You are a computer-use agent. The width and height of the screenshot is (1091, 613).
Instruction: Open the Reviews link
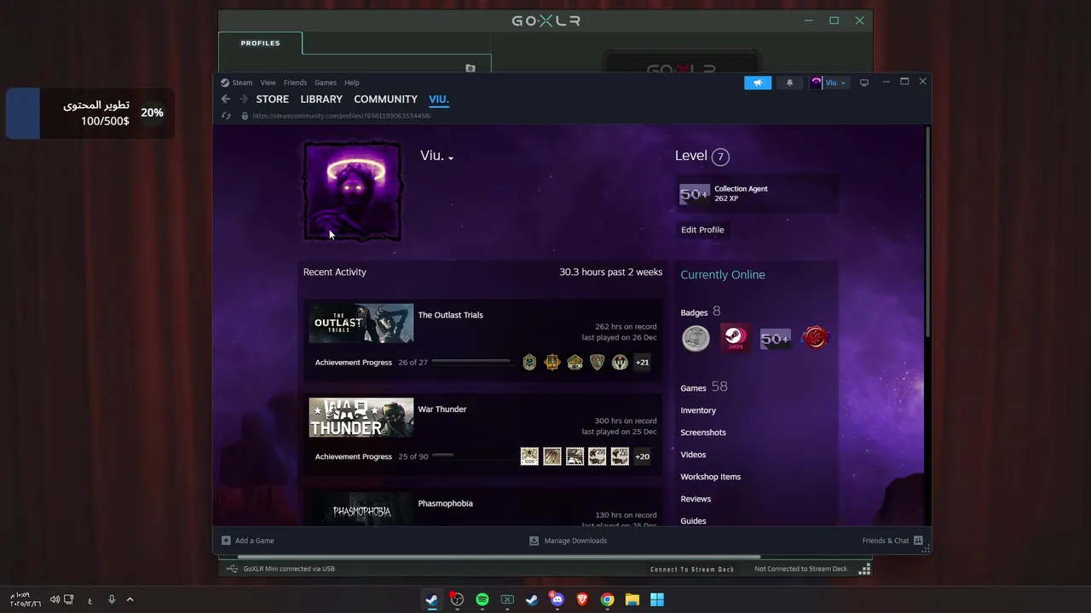pos(696,499)
